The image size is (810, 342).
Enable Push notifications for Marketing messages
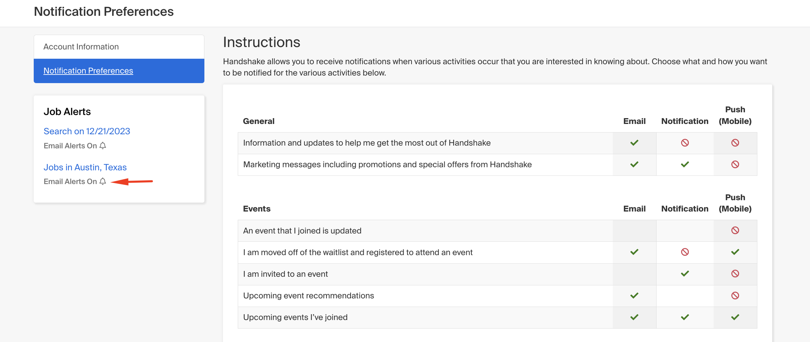coord(735,164)
